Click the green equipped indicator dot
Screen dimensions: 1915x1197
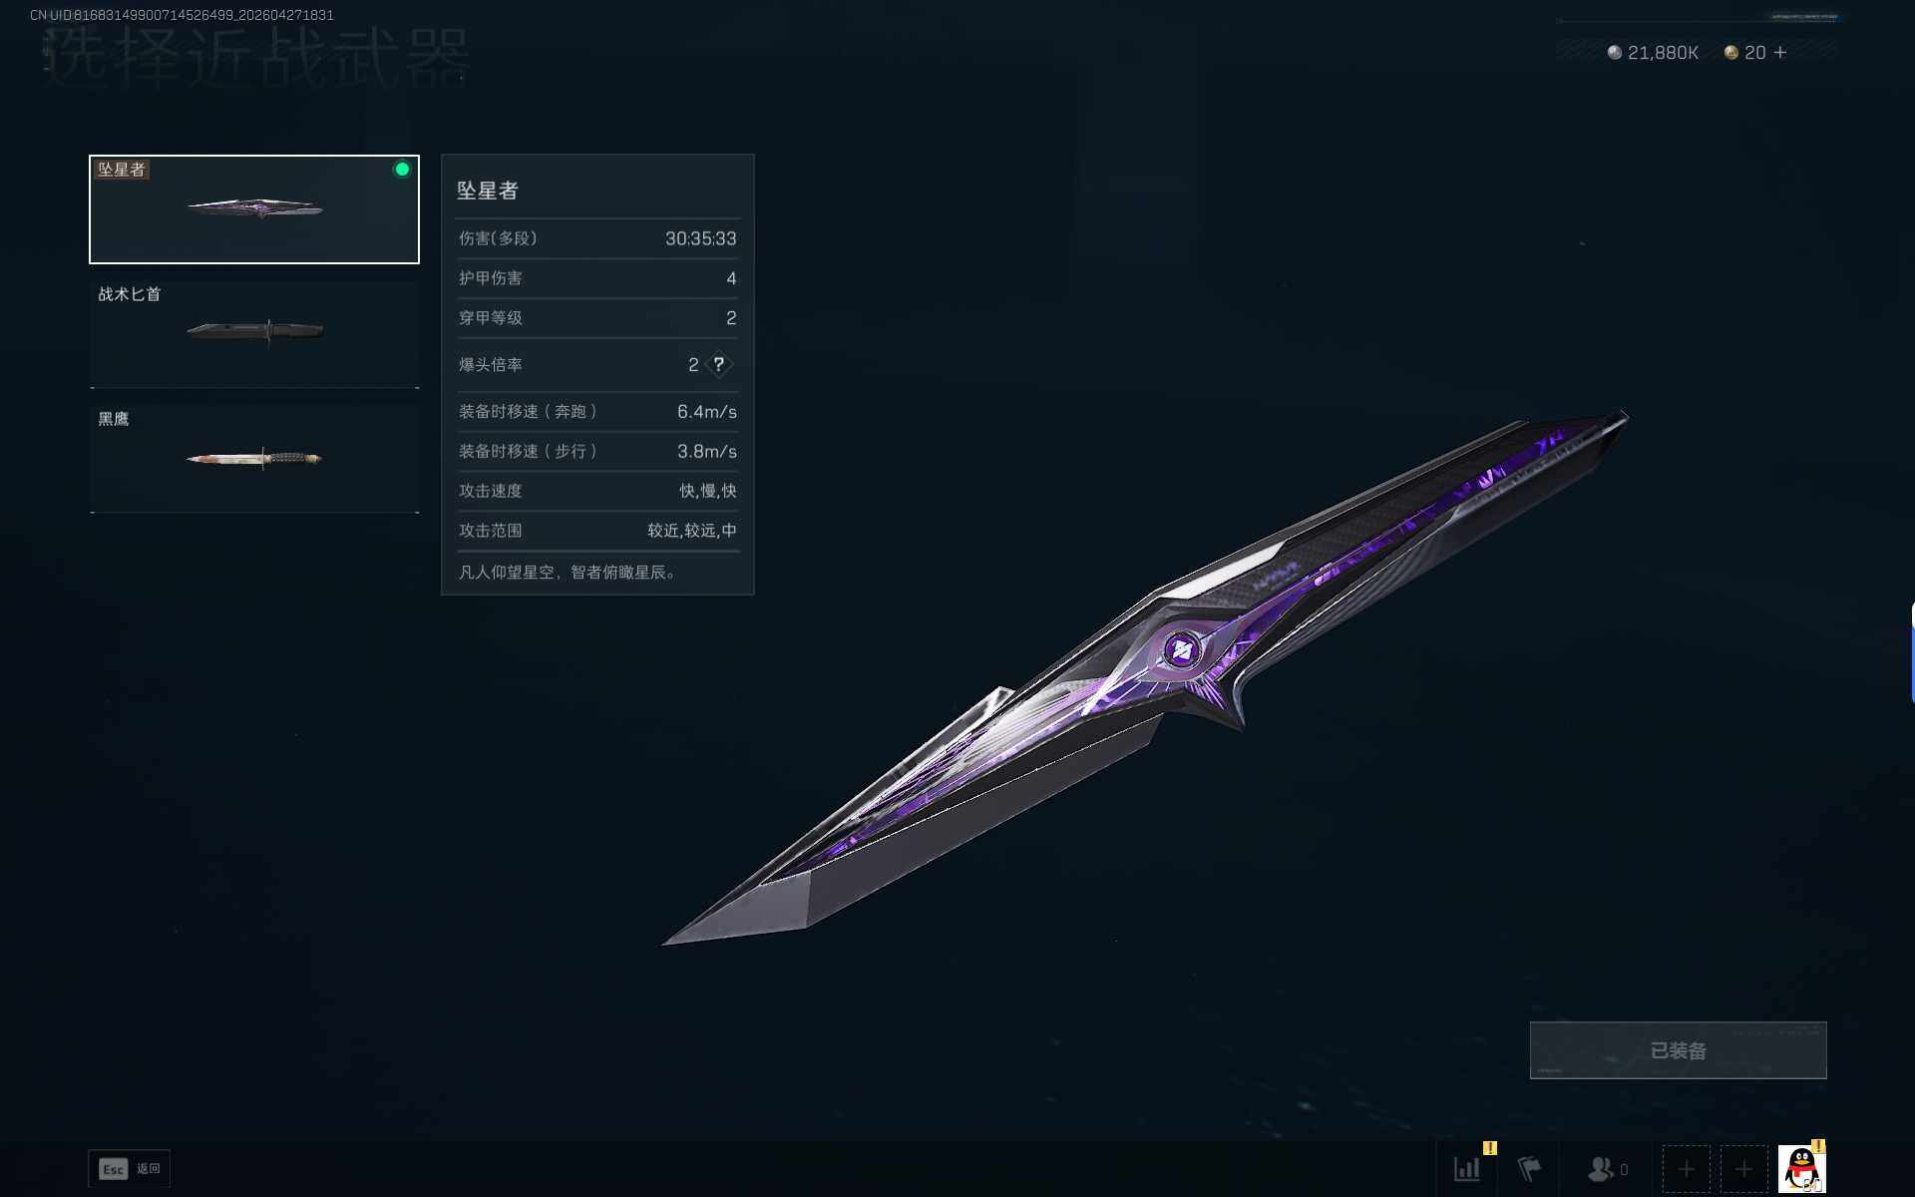[402, 170]
